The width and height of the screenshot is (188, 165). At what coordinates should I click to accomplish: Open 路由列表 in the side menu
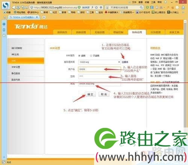click(26, 80)
